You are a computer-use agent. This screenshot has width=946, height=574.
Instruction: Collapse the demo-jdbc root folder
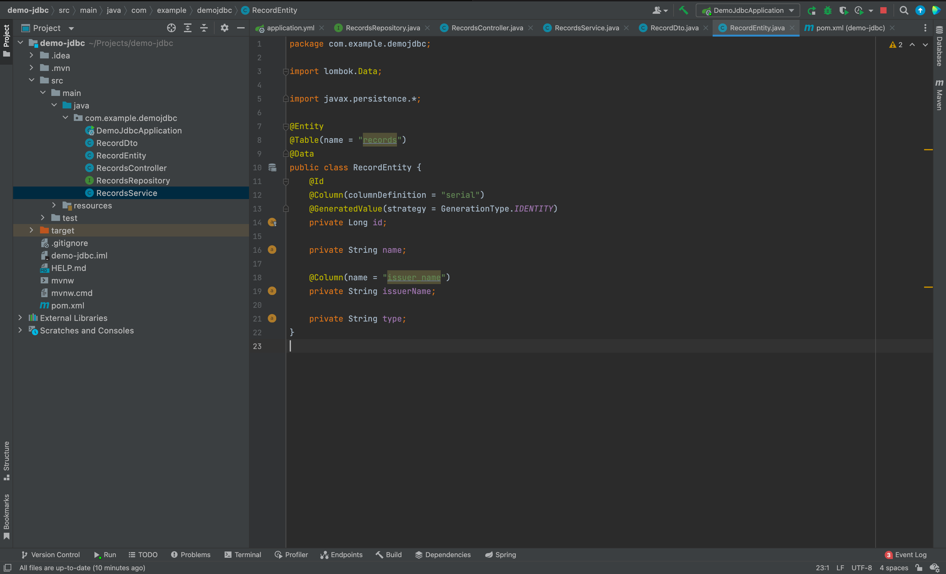point(20,43)
